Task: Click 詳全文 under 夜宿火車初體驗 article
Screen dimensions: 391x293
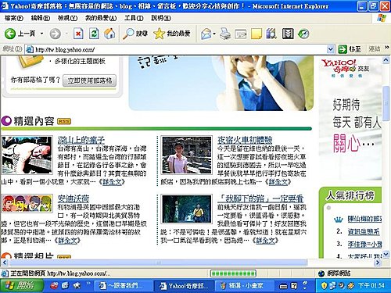Action: pyautogui.click(x=278, y=182)
